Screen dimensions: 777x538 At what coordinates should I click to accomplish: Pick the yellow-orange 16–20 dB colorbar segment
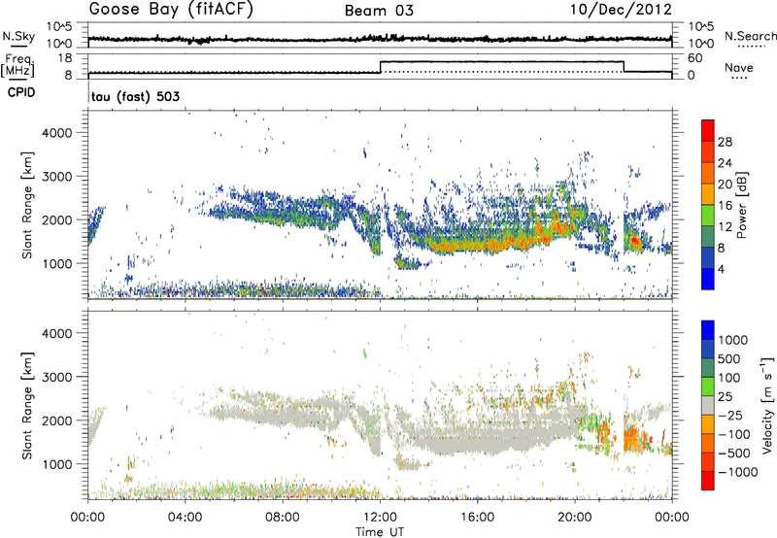click(x=708, y=194)
